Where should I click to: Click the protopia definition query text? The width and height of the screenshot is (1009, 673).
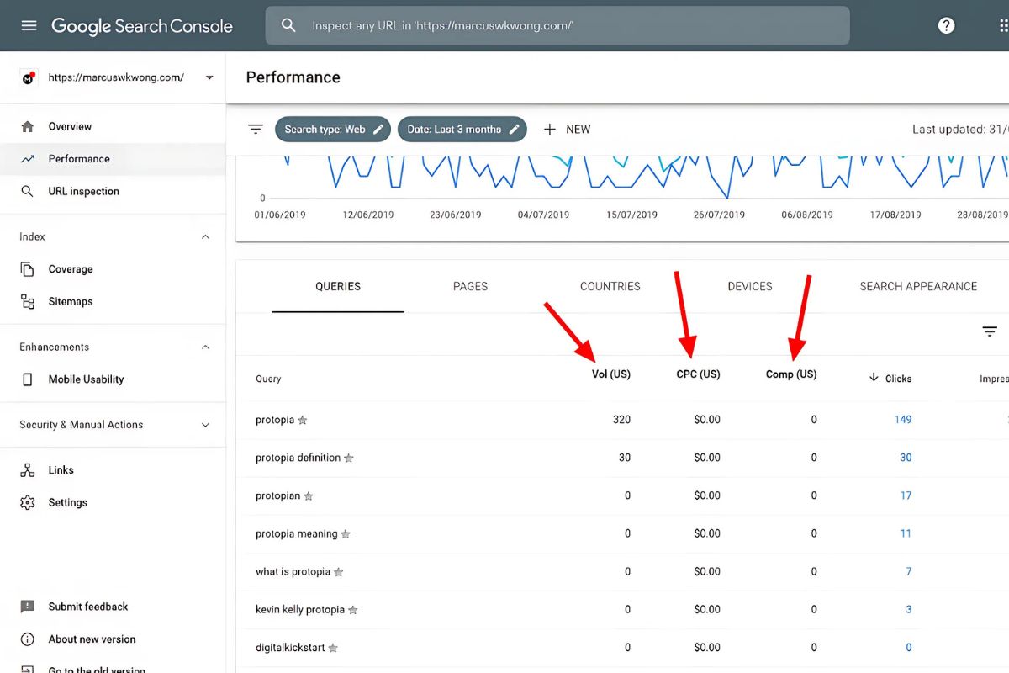298,458
